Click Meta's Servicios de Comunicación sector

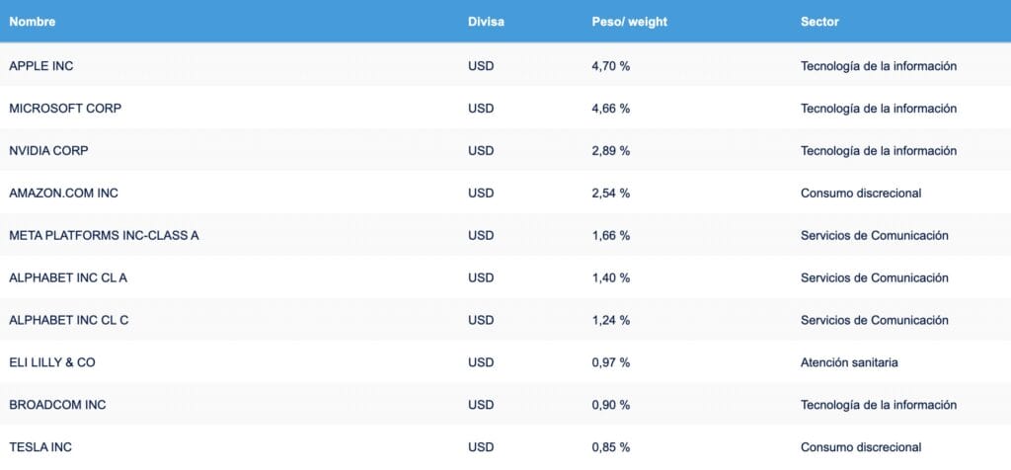click(874, 236)
